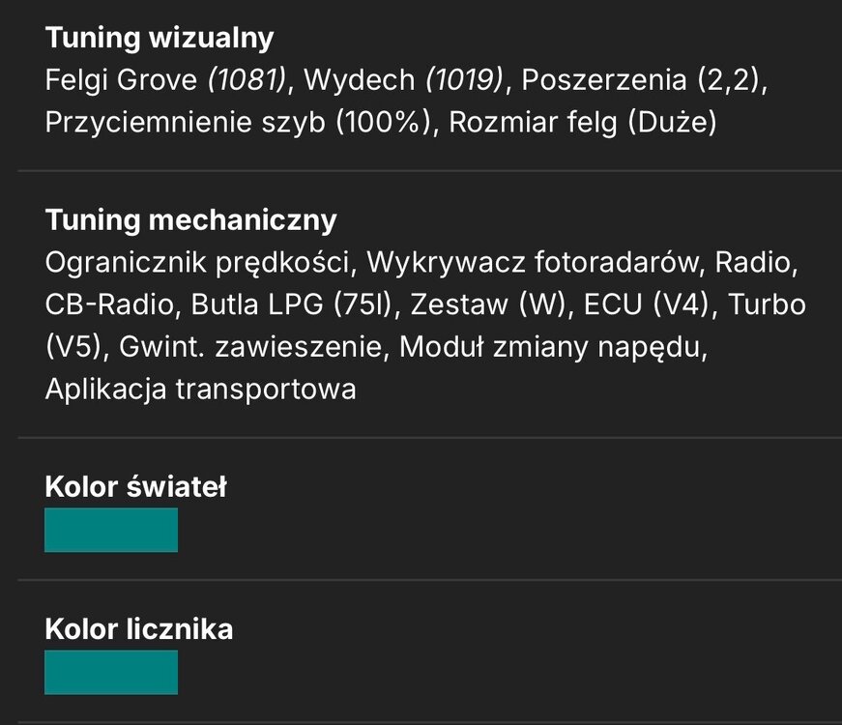Click Przyciemnienie szyb (100%) text
842x725 pixels.
pos(239,123)
